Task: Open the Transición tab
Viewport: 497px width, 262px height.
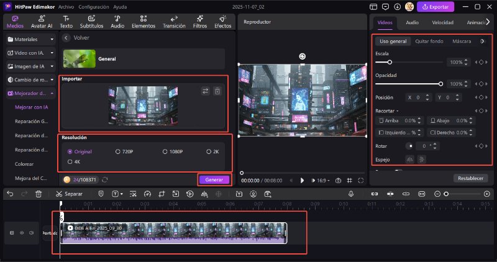Action: [173, 22]
